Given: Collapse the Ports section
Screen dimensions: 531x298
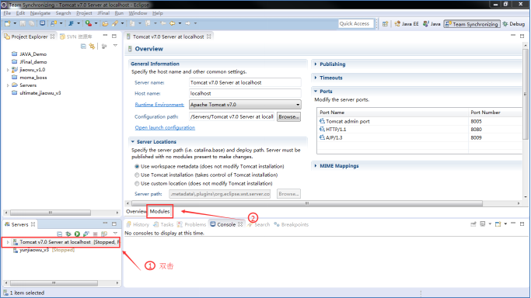Looking at the screenshot, I should 316,92.
